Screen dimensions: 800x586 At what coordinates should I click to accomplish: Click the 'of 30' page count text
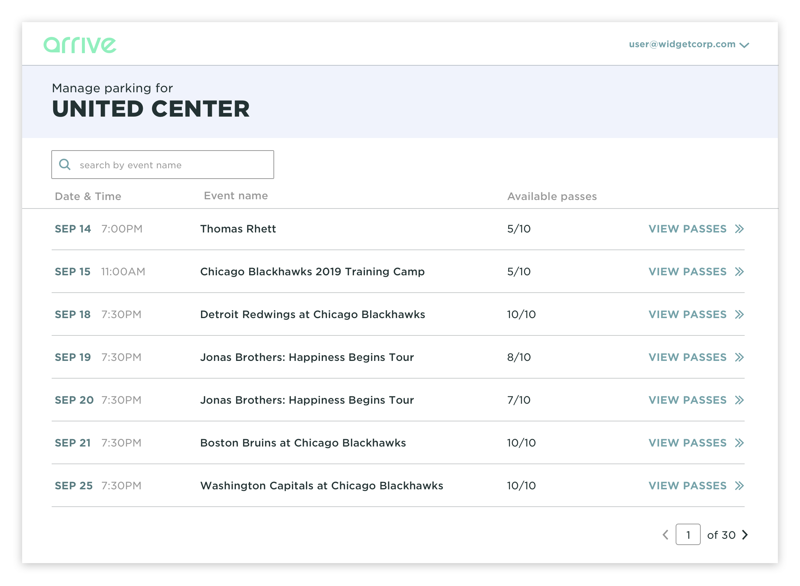click(721, 535)
